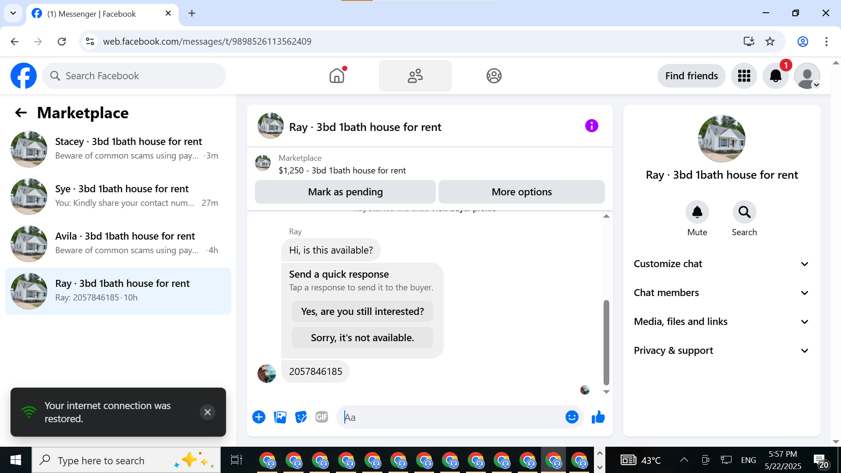The height and width of the screenshot is (473, 841).
Task: Click the address bar URL
Action: 207,42
